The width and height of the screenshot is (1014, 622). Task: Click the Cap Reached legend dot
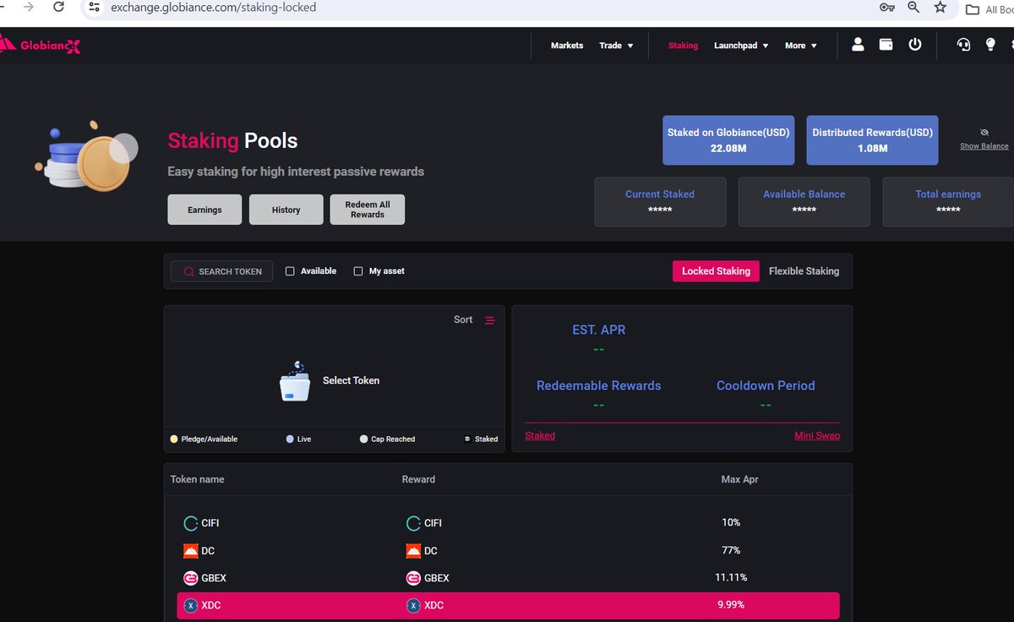pyautogui.click(x=363, y=439)
